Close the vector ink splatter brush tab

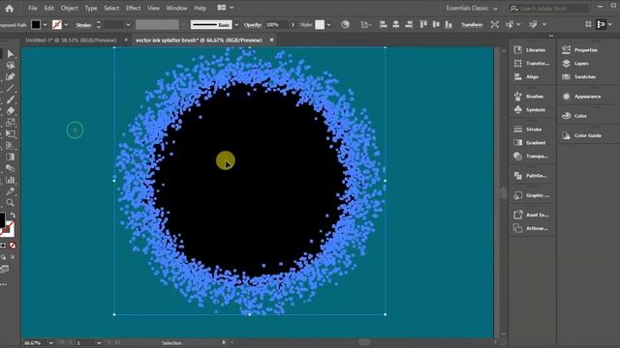click(x=271, y=40)
